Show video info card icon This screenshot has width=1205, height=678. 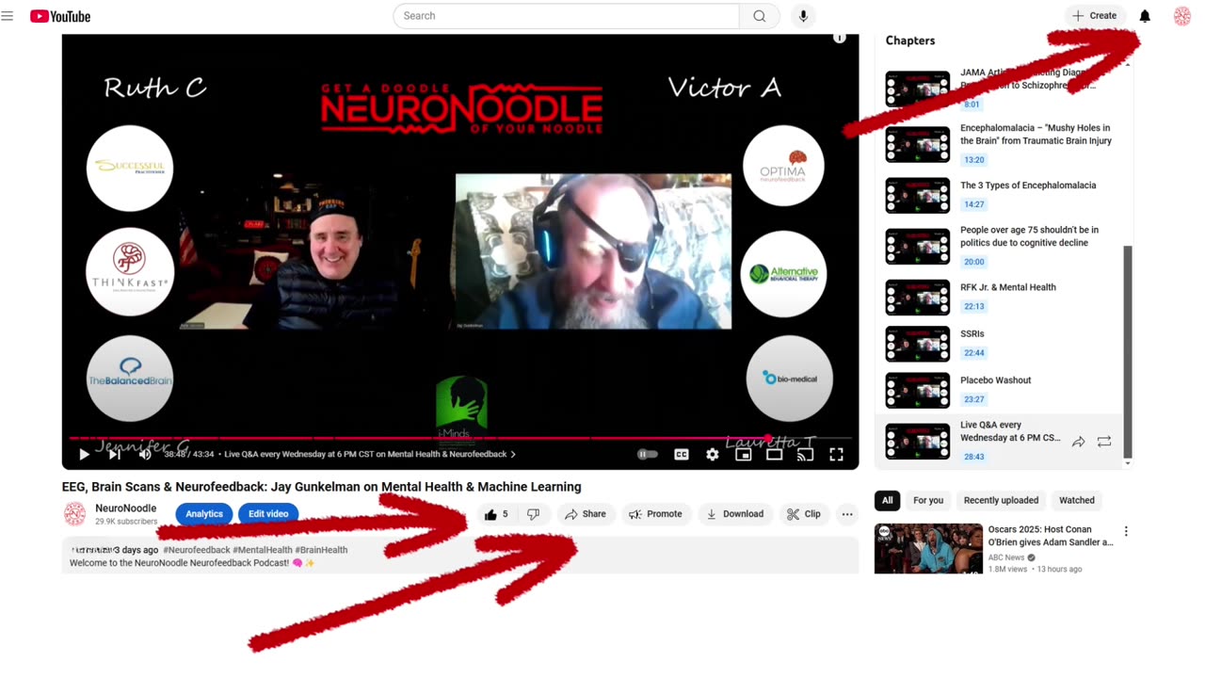840,38
